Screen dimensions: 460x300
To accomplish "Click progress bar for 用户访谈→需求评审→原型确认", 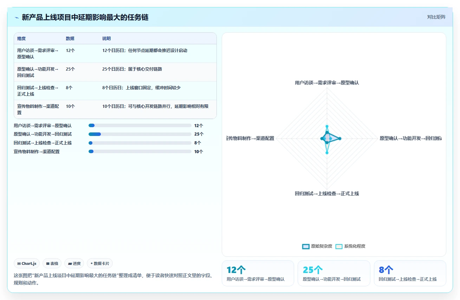I will (140, 125).
